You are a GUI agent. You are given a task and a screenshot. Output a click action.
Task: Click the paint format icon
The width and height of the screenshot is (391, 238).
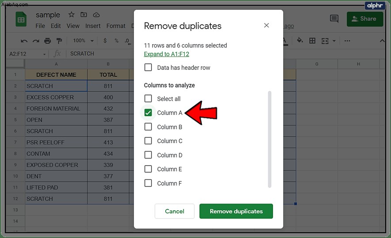(59, 41)
